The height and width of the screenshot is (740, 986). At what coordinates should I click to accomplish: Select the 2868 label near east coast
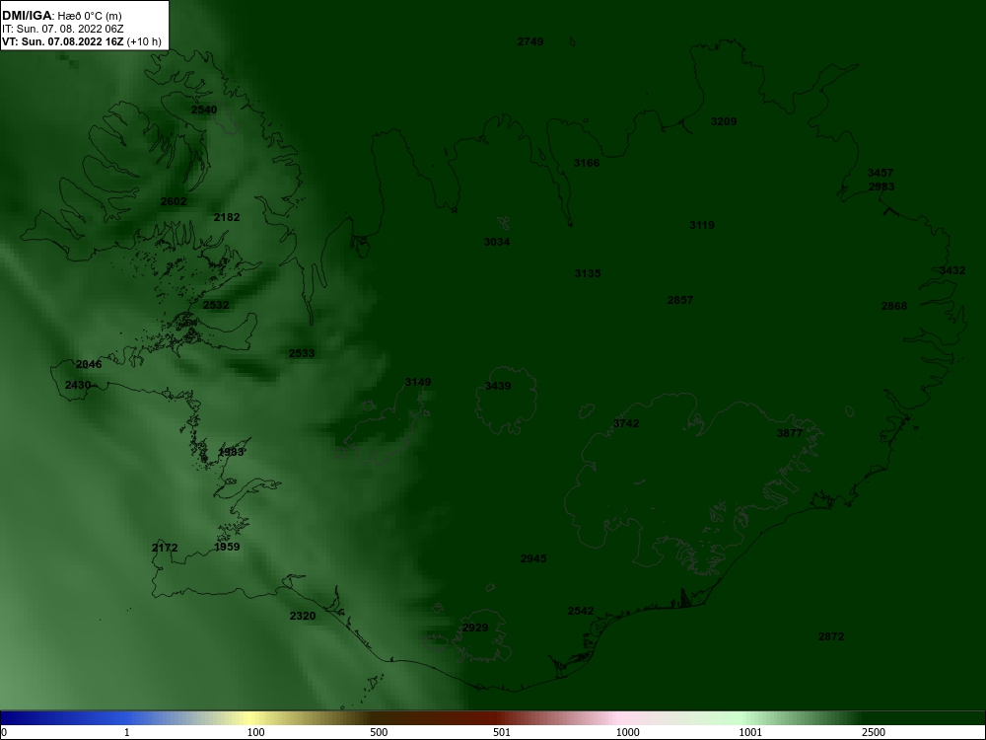pyautogui.click(x=894, y=306)
